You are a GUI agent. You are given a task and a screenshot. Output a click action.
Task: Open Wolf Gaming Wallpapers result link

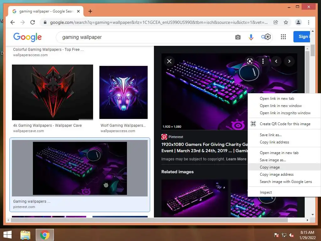point(123,126)
